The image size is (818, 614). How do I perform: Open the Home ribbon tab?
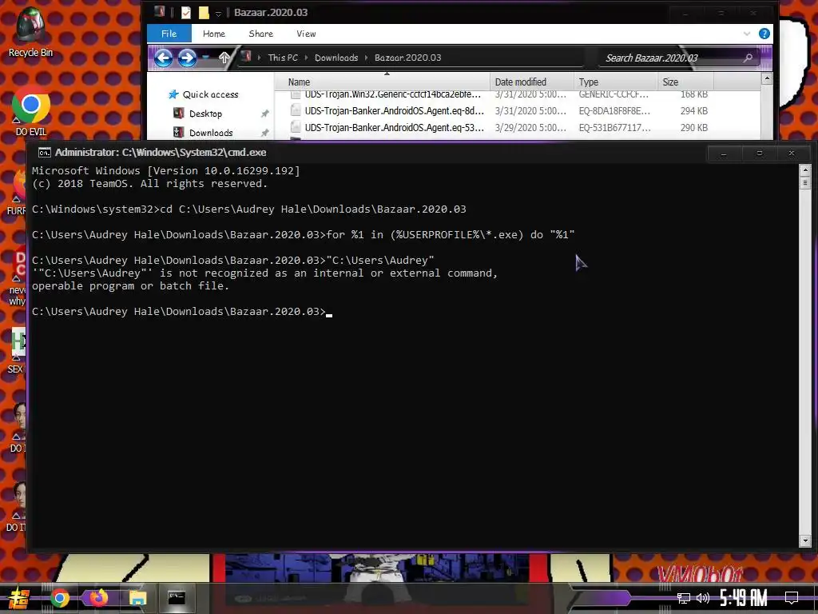214,34
